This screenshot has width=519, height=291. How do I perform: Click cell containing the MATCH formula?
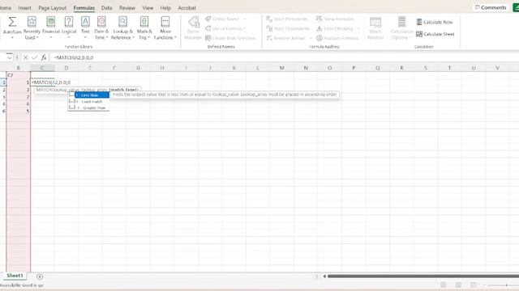[43, 82]
